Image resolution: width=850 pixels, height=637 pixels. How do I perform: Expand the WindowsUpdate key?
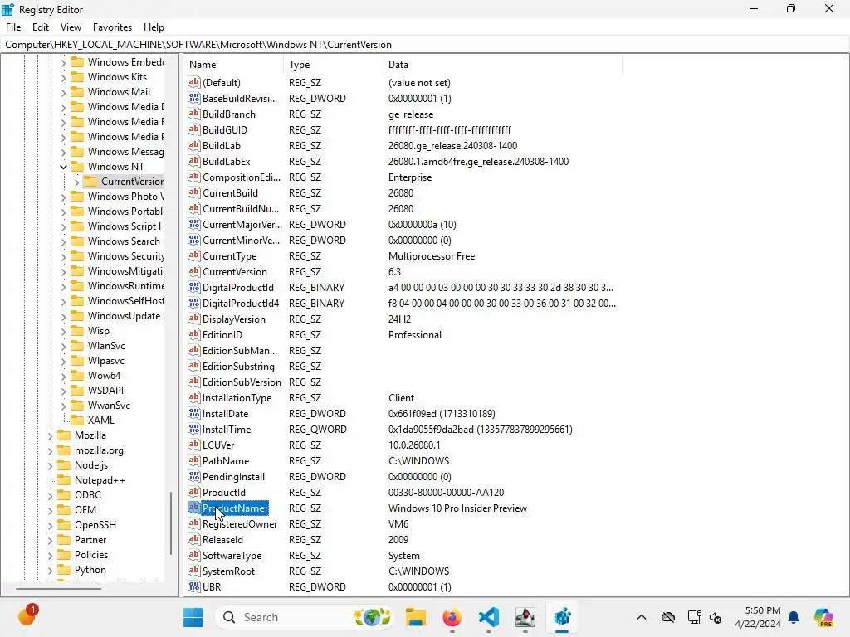click(x=63, y=316)
